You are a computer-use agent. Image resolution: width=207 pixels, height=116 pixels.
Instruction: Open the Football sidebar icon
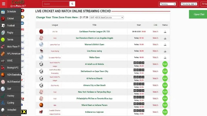(x=3, y=25)
